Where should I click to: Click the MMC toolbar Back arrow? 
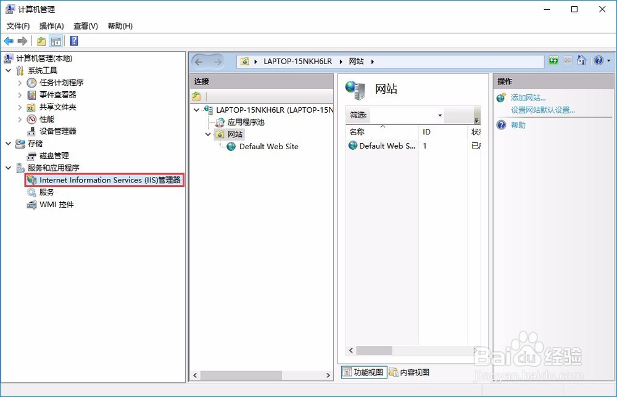(x=8, y=41)
